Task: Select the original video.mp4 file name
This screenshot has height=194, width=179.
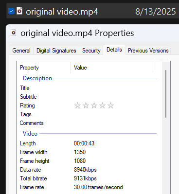Action: pos(62,12)
